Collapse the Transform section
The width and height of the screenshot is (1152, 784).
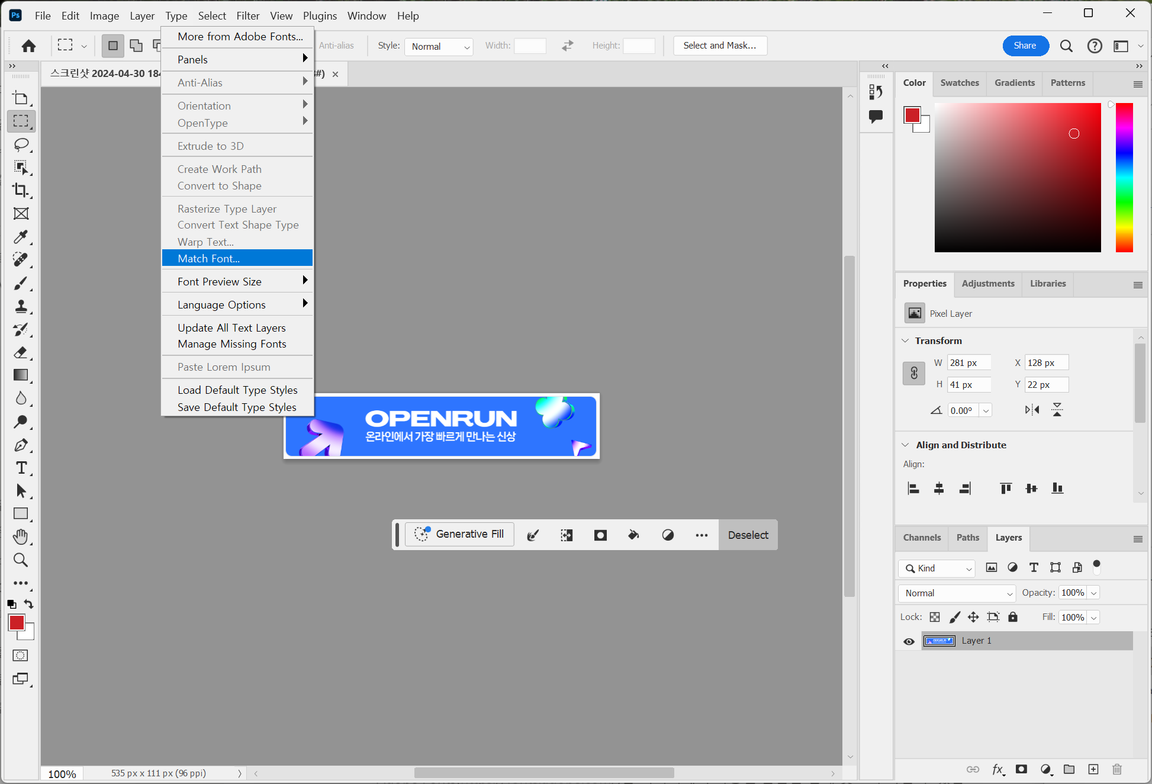coord(905,340)
